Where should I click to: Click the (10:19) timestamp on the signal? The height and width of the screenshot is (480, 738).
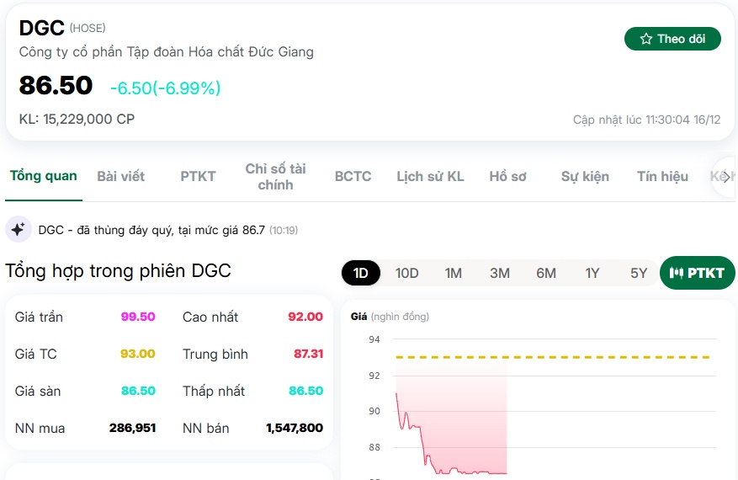pos(284,231)
